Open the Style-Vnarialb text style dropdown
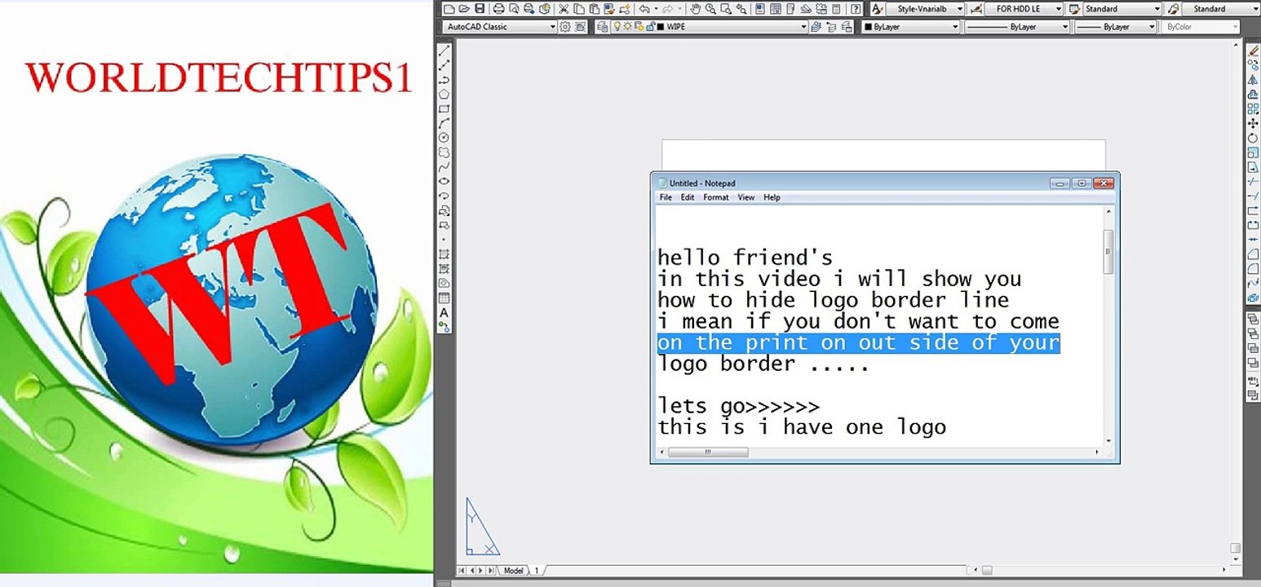Image resolution: width=1261 pixels, height=587 pixels. 925,9
